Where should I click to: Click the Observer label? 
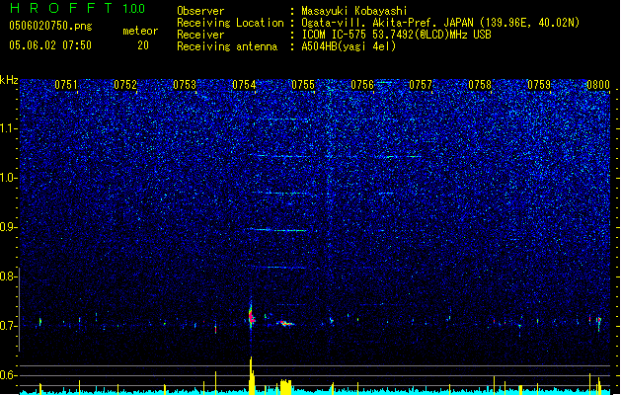200,11
